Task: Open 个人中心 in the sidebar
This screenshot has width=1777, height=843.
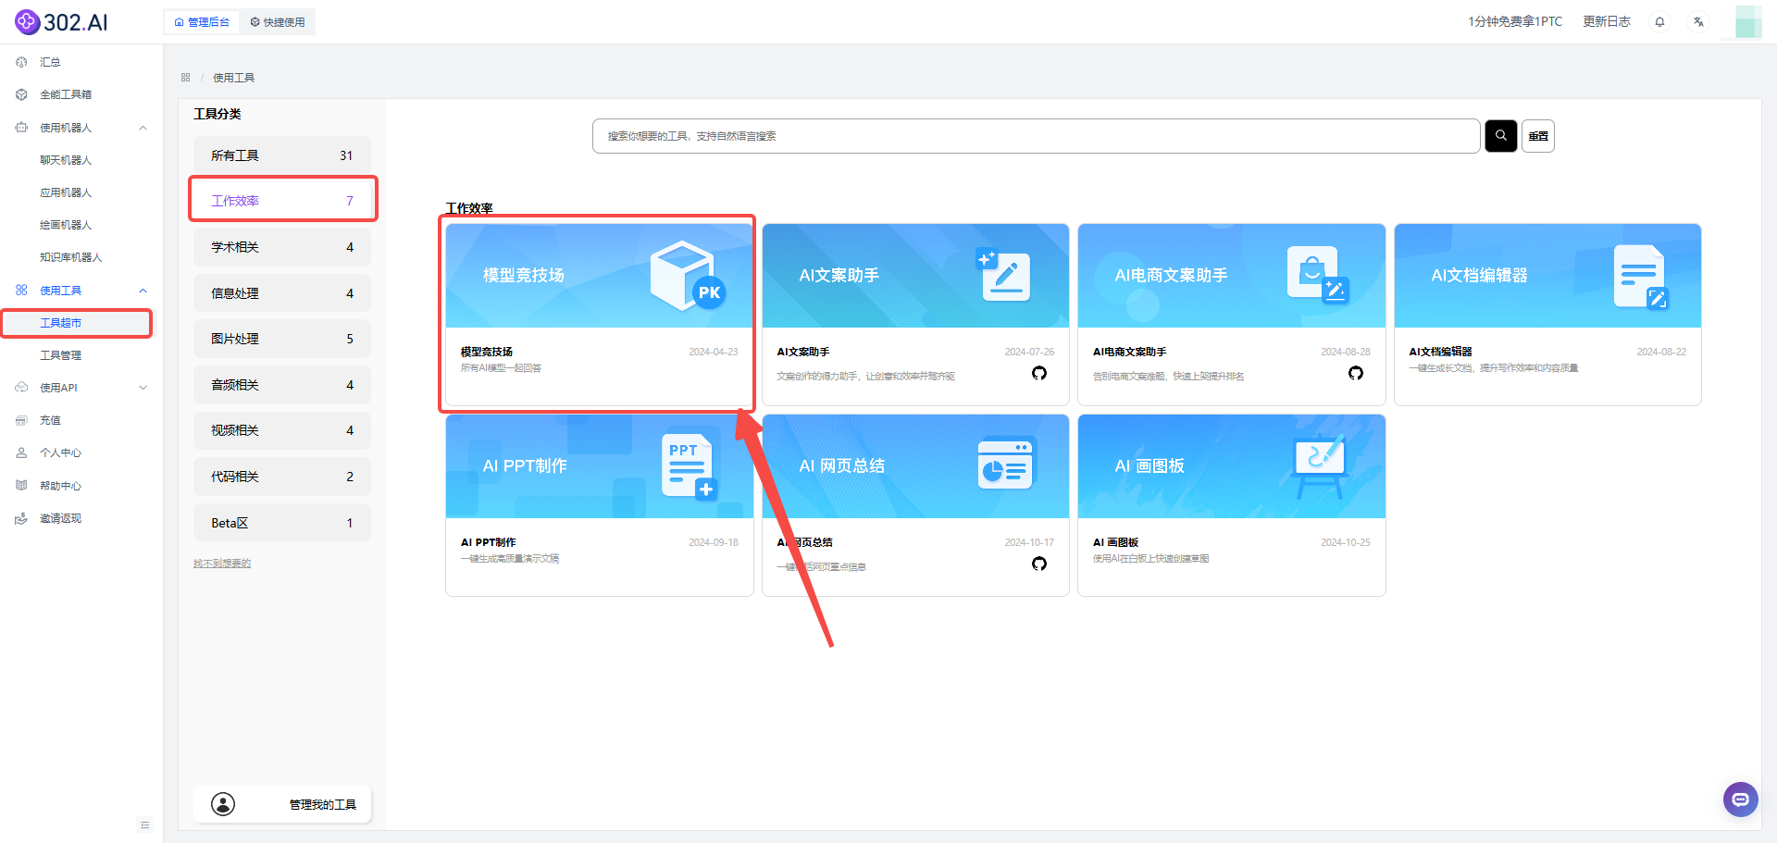Action: point(60,452)
